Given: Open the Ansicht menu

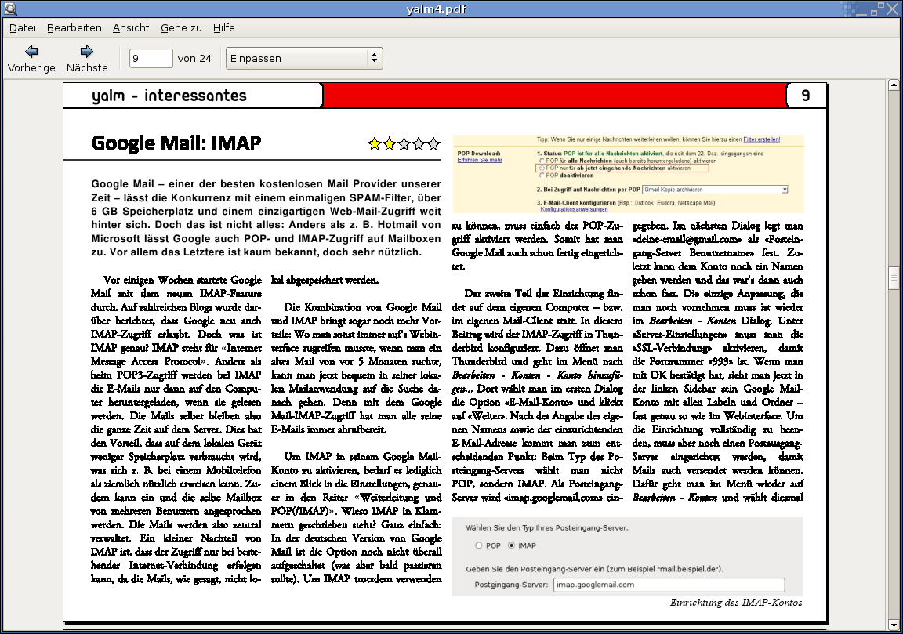Looking at the screenshot, I should coord(131,27).
